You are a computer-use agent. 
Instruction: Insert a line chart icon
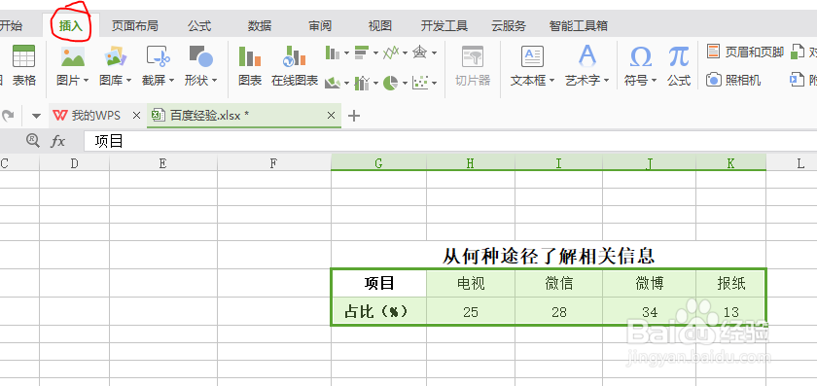click(x=391, y=53)
